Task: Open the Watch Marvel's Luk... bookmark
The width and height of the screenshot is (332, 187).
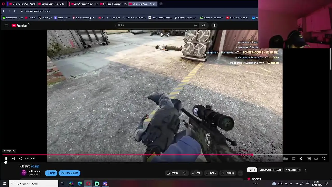Action: [186, 18]
